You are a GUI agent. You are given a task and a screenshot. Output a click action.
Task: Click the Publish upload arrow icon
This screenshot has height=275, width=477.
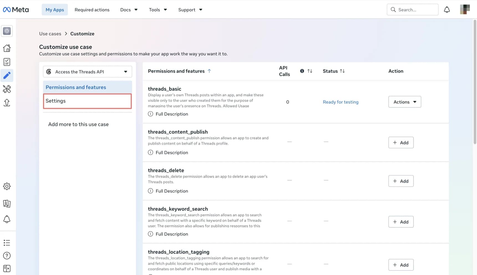coord(7,103)
